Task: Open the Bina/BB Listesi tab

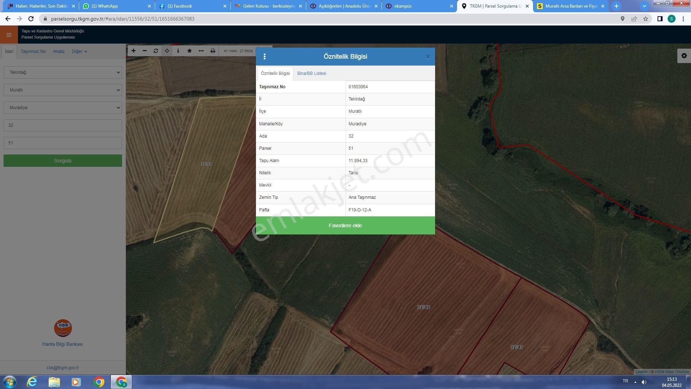Action: 312,73
